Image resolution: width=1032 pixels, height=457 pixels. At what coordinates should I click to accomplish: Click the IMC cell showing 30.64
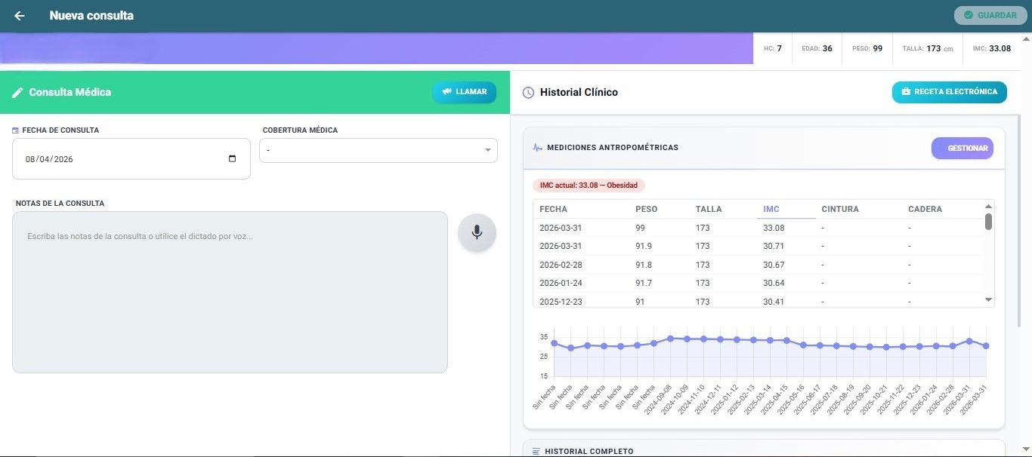(x=774, y=283)
